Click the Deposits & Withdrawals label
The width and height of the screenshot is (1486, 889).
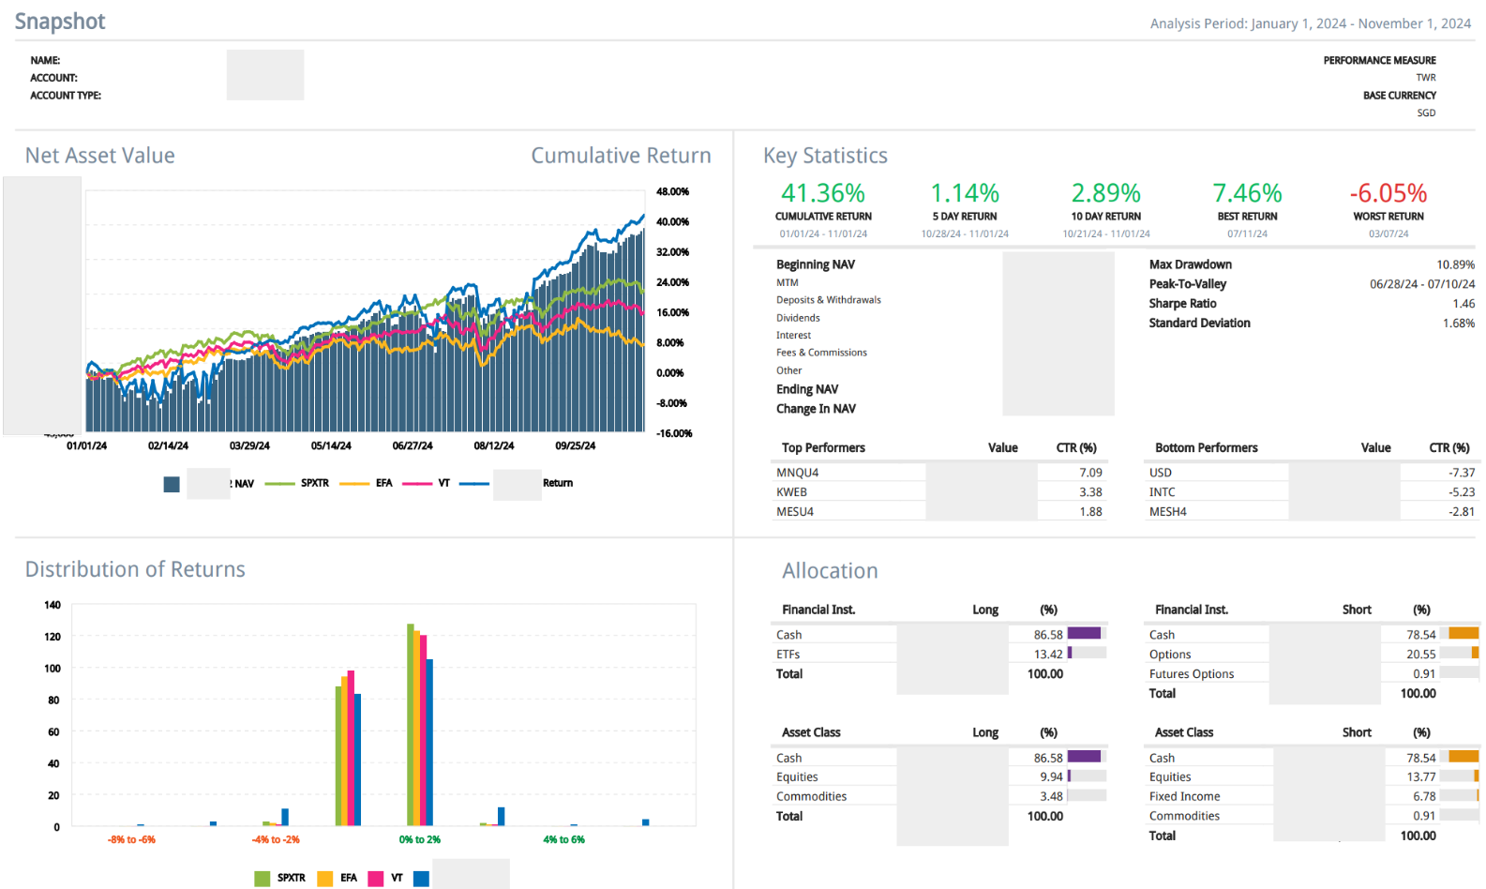click(829, 300)
